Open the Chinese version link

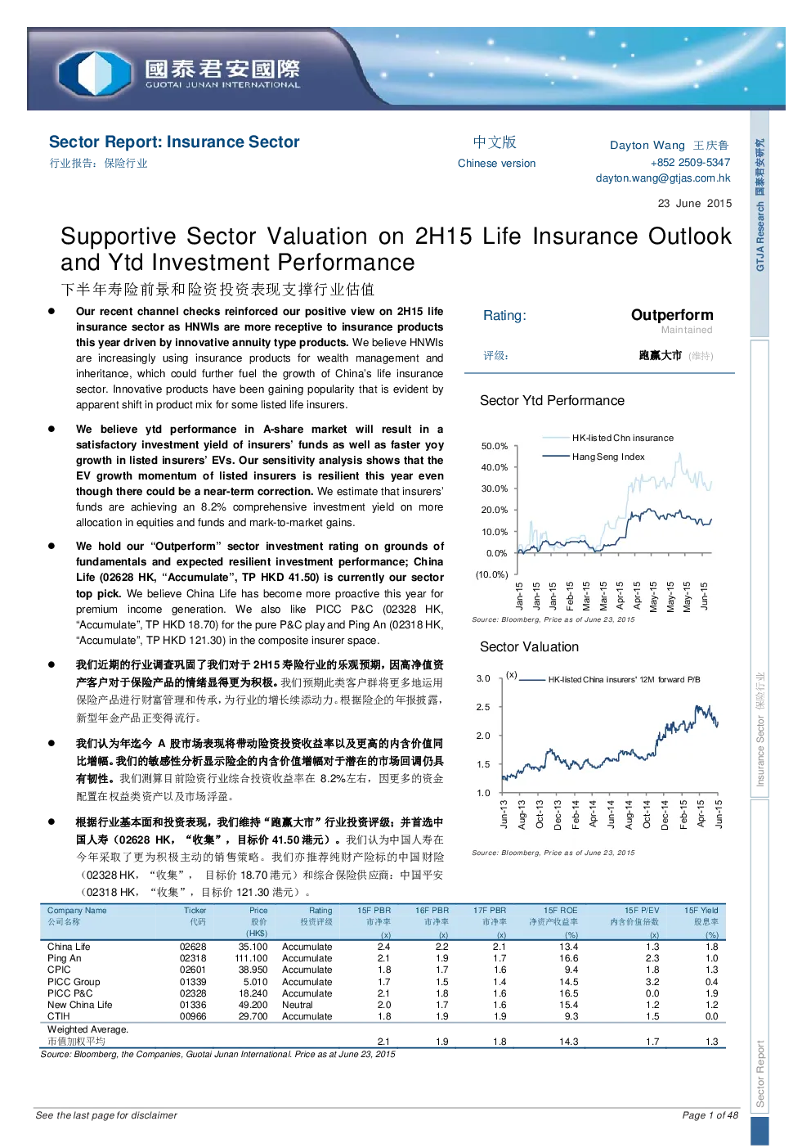pyautogui.click(x=496, y=163)
